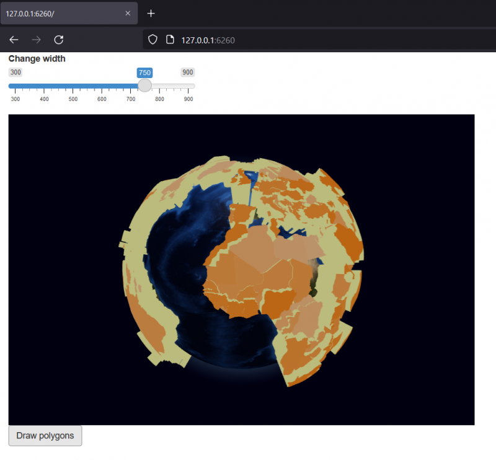Screen dimensions: 496x460
Task: Click the browser forward arrow
Action: pyautogui.click(x=36, y=40)
